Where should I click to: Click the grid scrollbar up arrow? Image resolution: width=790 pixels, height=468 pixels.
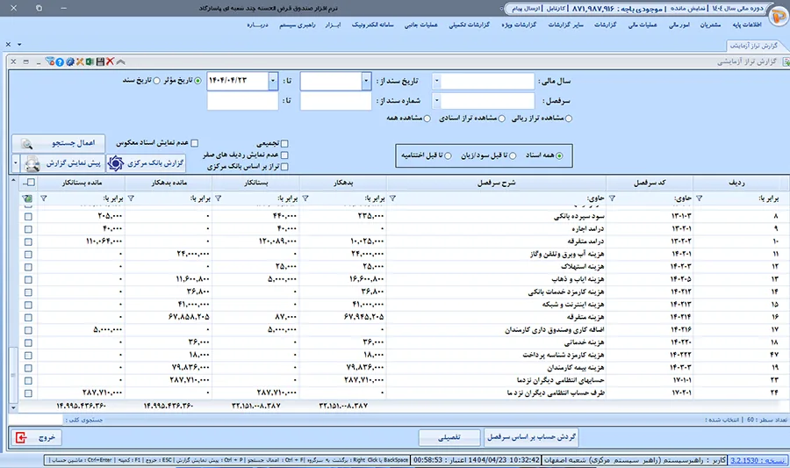pyautogui.click(x=13, y=182)
